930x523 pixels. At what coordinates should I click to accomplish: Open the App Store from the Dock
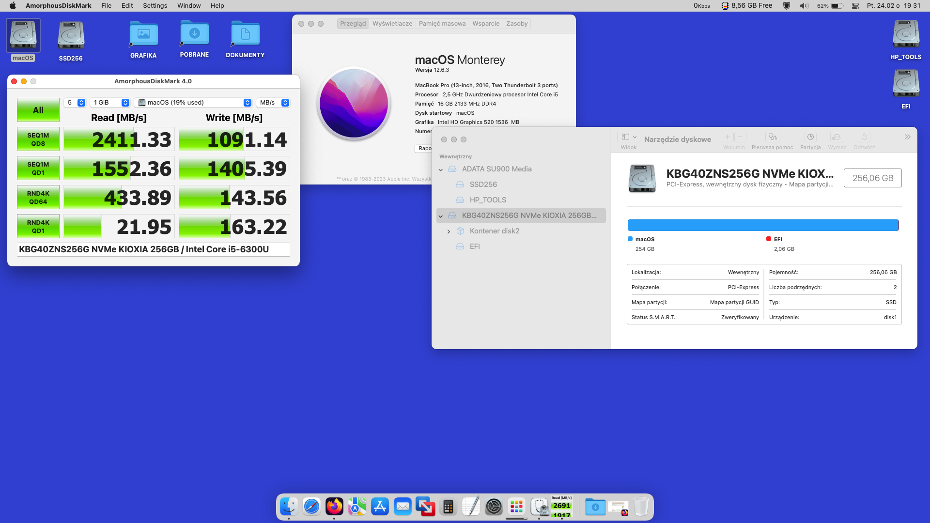(380, 507)
